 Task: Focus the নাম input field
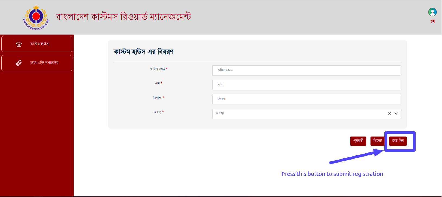[307, 85]
